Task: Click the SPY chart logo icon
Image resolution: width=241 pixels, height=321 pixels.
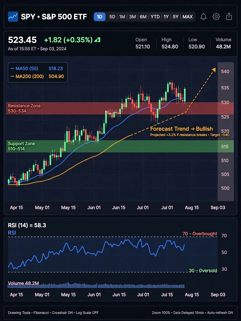Action: click(x=13, y=17)
